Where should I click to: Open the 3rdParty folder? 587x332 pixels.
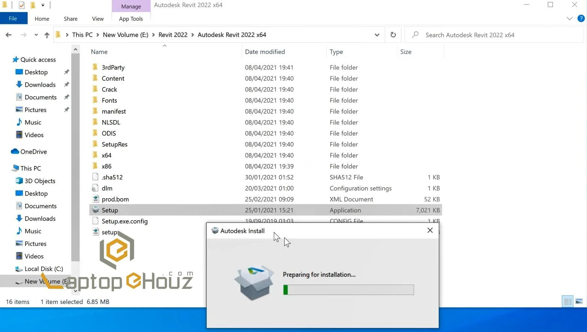click(113, 67)
